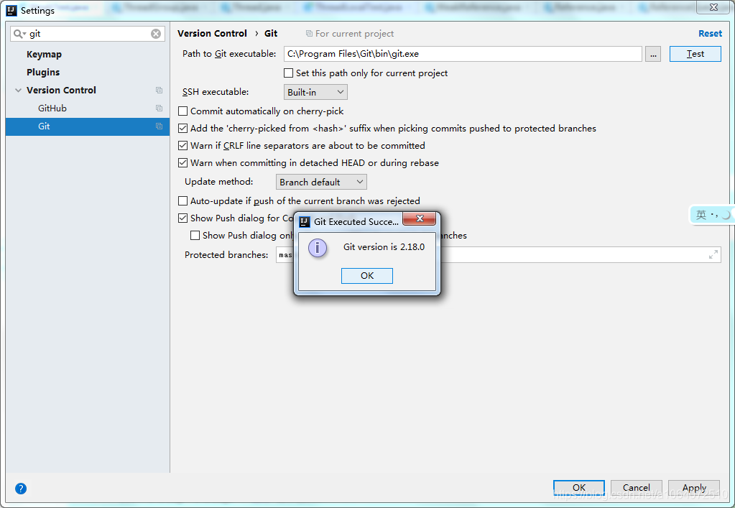Close the Settings window
Screen dimensions: 735x508
[x=713, y=7]
